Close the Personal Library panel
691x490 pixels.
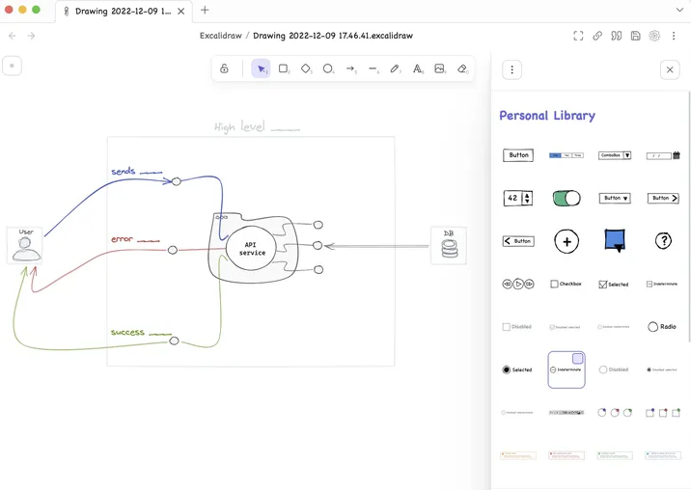pos(670,69)
